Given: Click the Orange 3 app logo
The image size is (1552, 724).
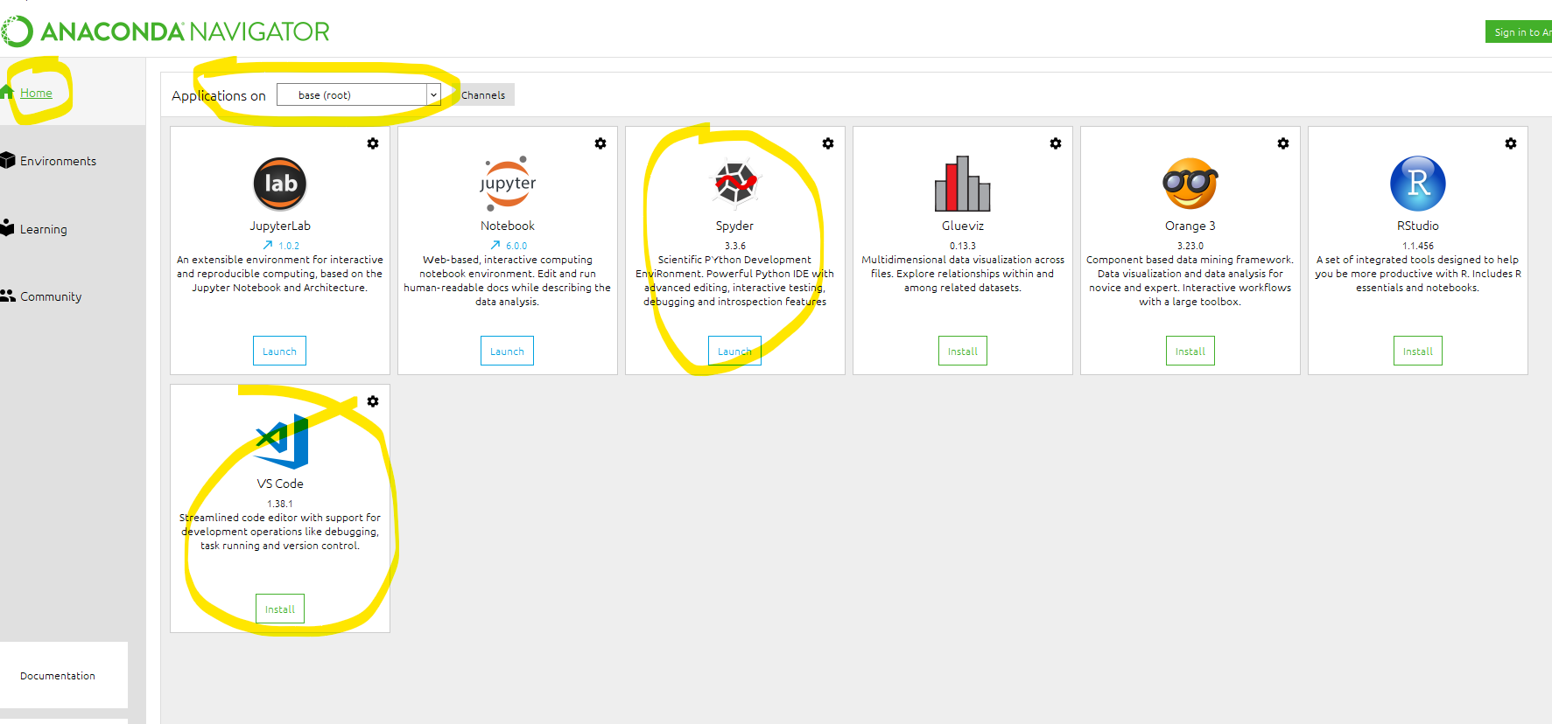Looking at the screenshot, I should [x=1190, y=184].
